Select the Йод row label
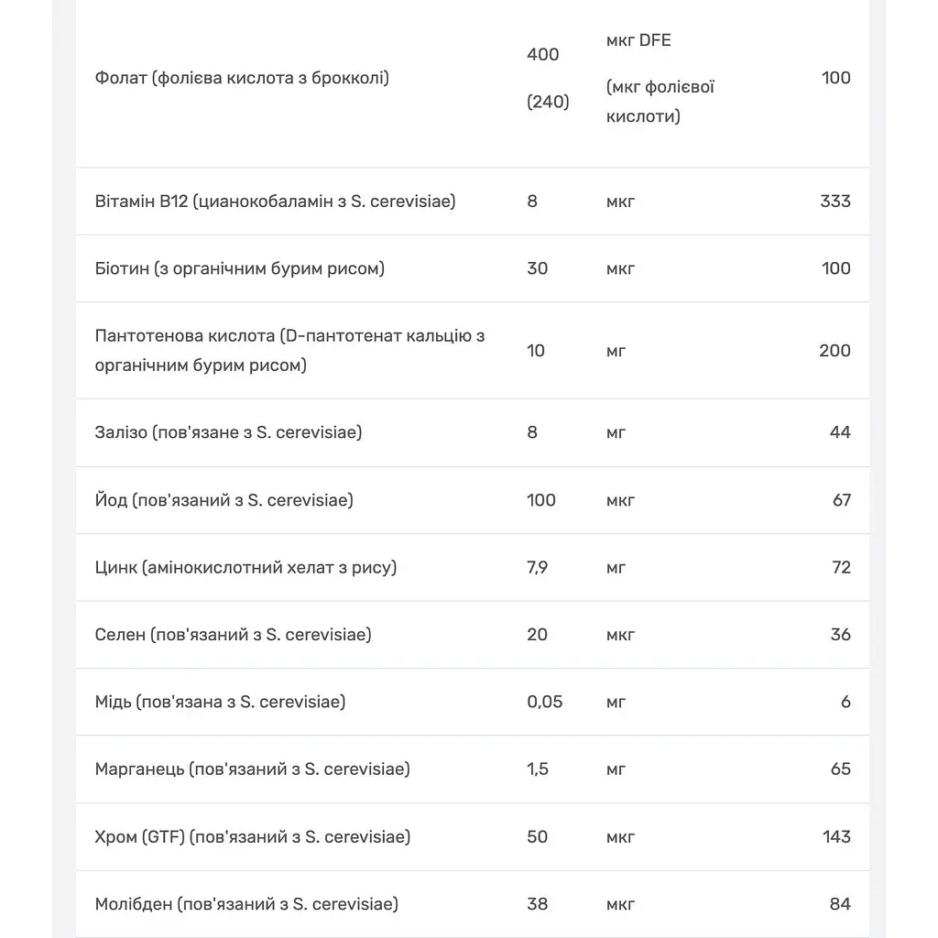The image size is (938, 938). point(224,500)
